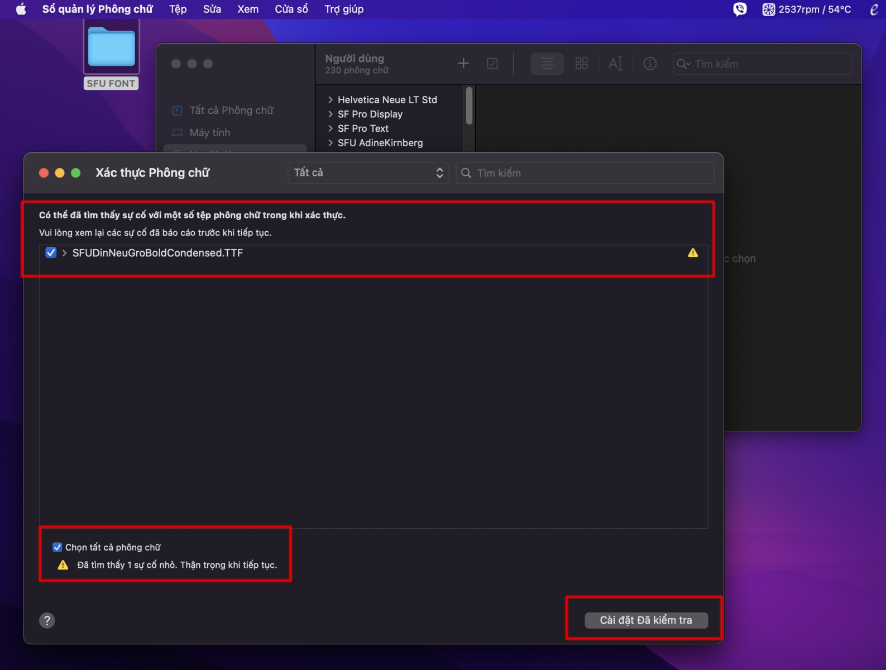
Task: Click Cài đặt Đã kiểm tra button
Action: tap(646, 620)
